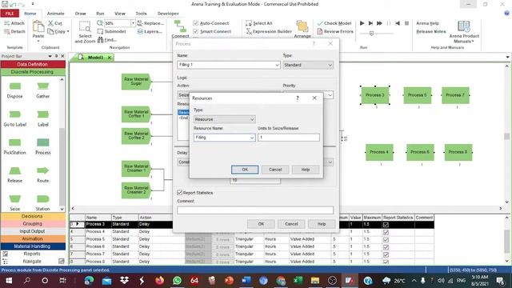Click Start Over run button

(x=398, y=23)
